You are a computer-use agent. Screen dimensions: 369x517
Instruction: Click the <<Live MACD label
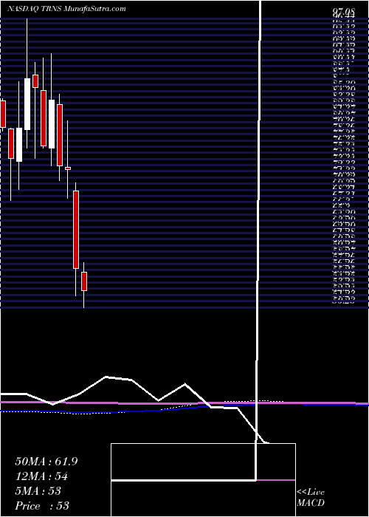tap(311, 498)
